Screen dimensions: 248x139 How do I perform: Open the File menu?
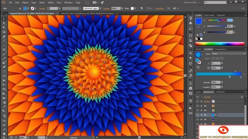point(10,3)
